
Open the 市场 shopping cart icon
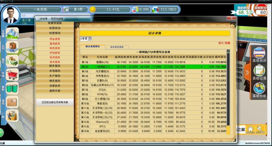click(12, 74)
